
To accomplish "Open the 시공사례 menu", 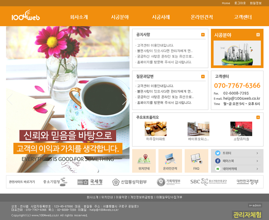I will 161,17.
